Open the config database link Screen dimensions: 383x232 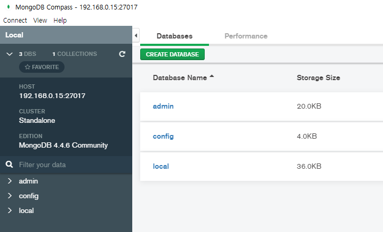pyautogui.click(x=163, y=137)
